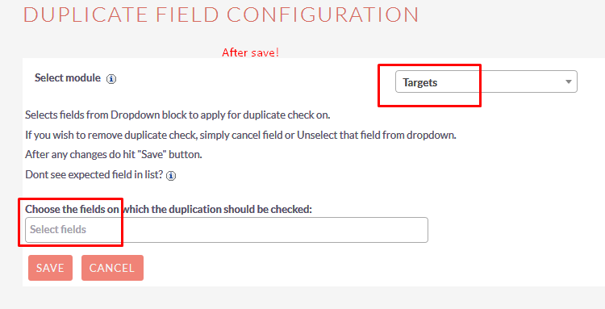605x309 pixels.
Task: Click the info icon beside Select module
Action: [111, 79]
